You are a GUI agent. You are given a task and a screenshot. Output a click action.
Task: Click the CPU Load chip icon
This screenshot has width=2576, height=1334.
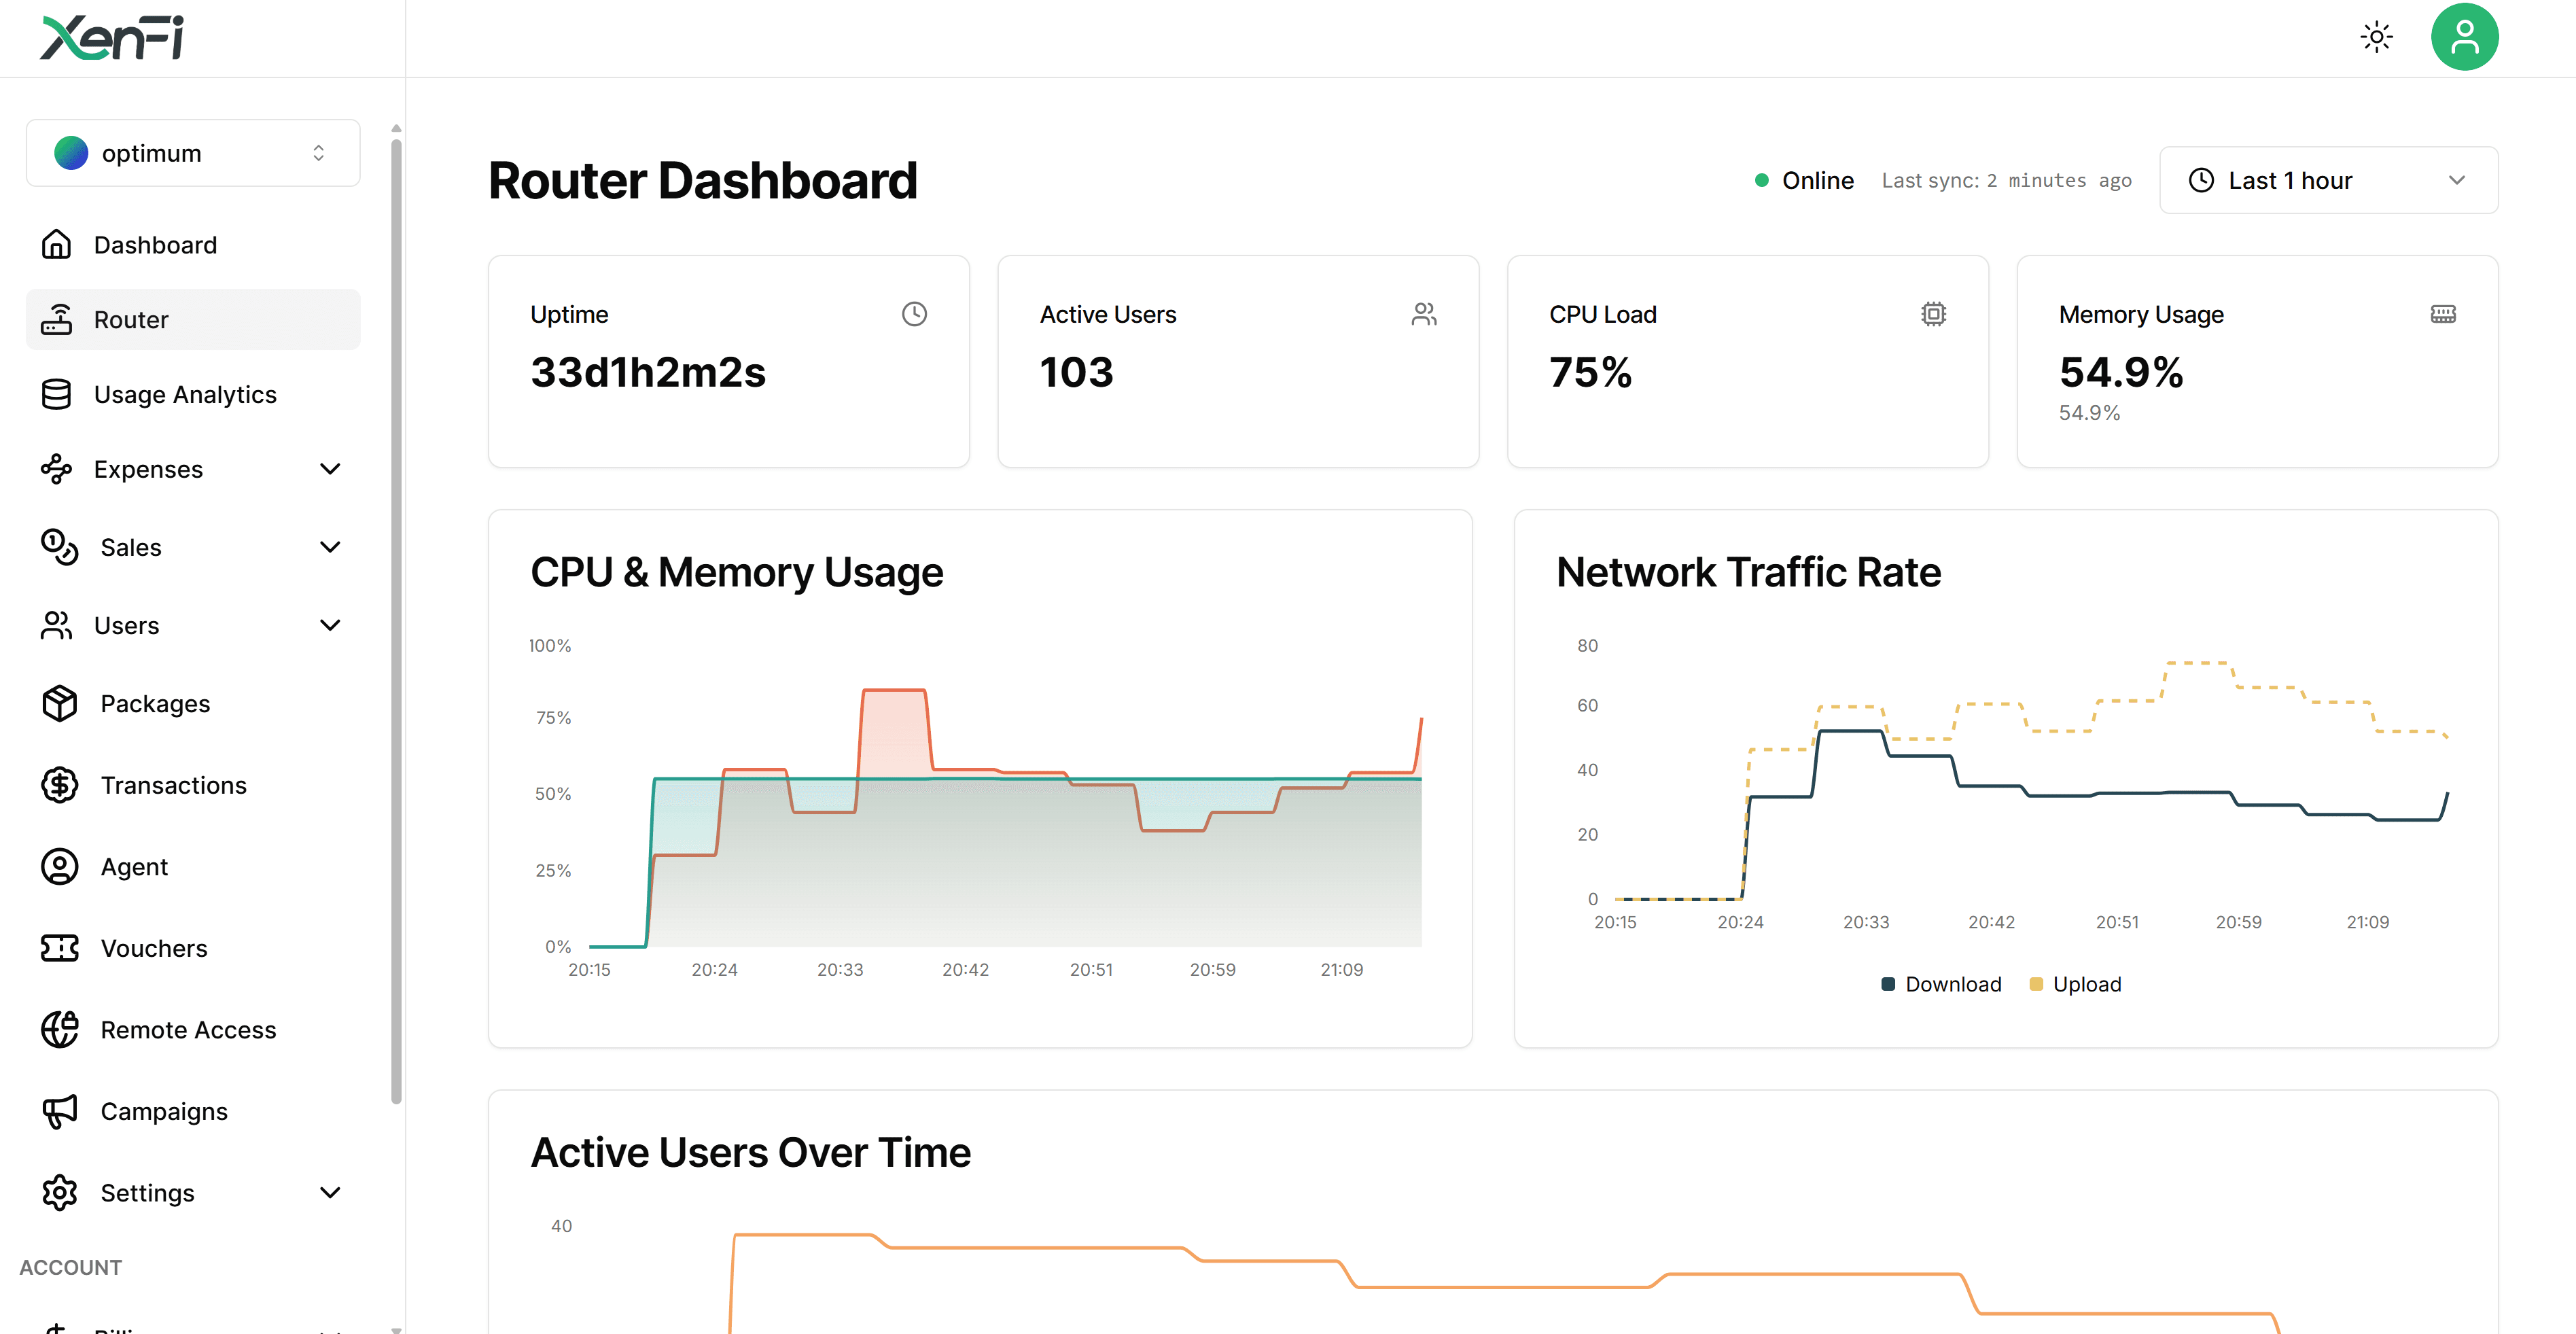tap(1933, 315)
